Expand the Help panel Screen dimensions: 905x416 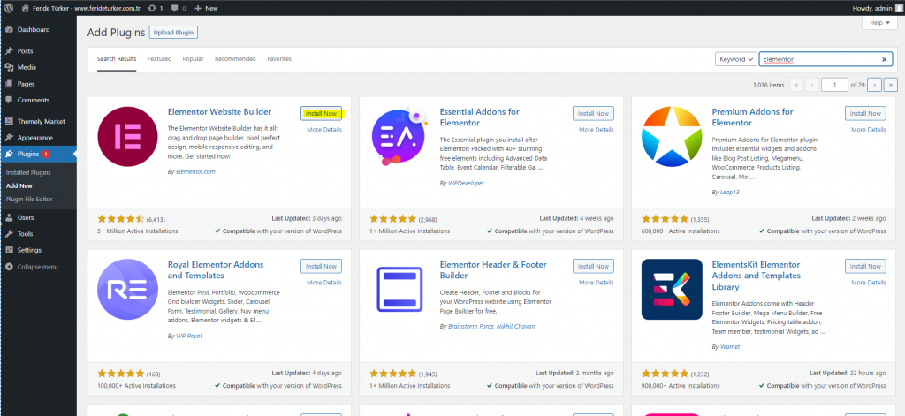(880, 22)
